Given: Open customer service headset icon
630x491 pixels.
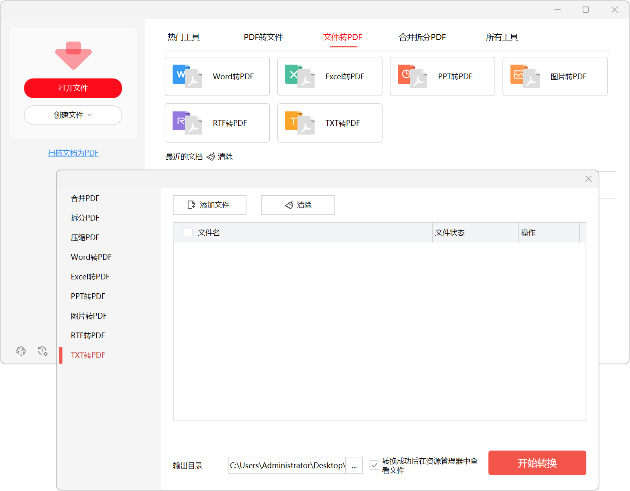Looking at the screenshot, I should click(21, 351).
